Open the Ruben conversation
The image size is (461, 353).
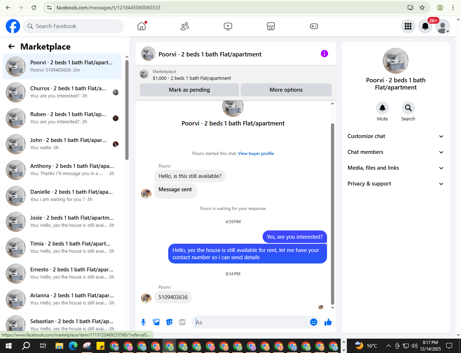pyautogui.click(x=62, y=118)
